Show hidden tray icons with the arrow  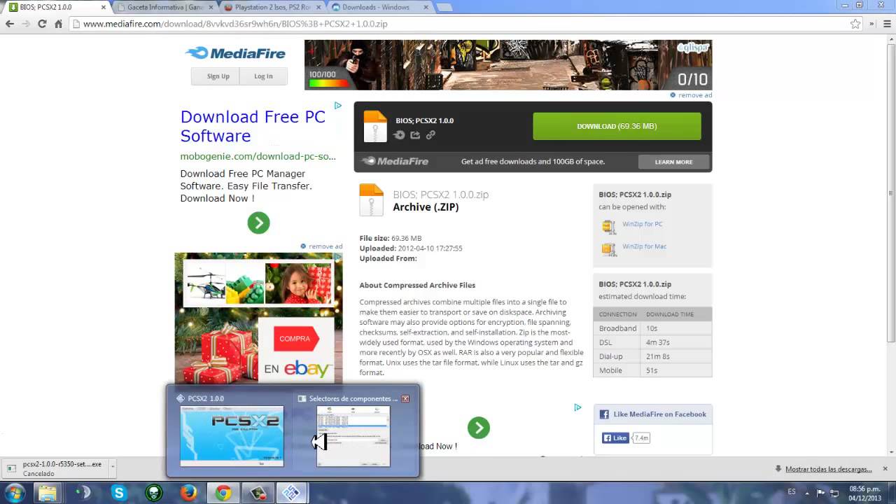pos(806,492)
